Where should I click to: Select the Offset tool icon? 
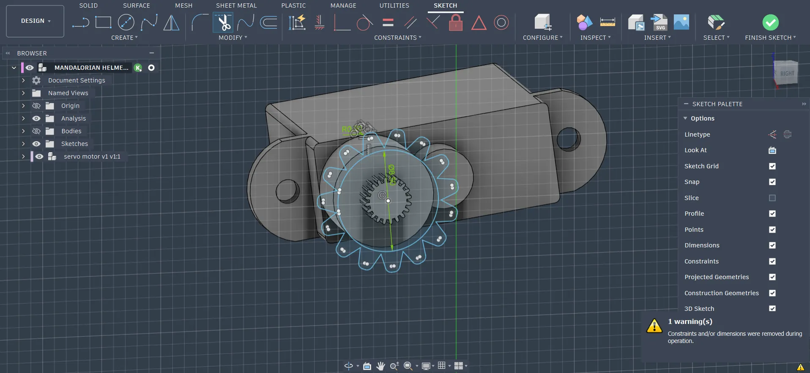pos(268,22)
